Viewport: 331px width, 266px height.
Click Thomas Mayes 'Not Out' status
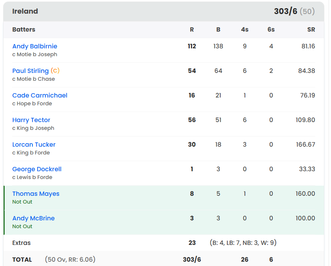point(22,202)
